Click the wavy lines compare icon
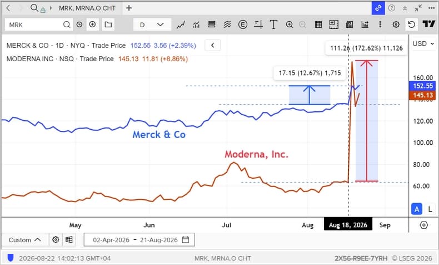The image size is (439, 265). (227, 24)
